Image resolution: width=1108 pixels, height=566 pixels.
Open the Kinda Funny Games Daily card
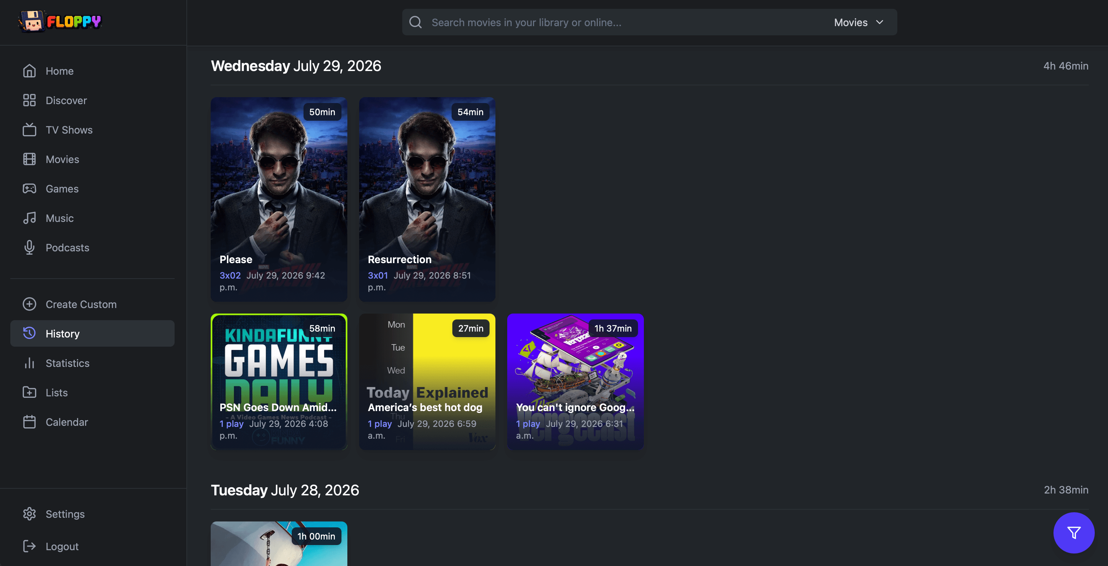(279, 382)
